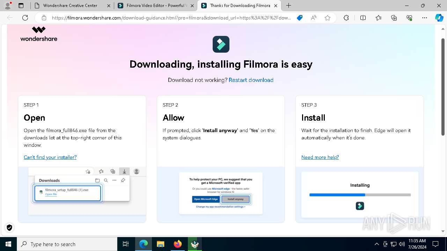Click scrollbar down arrow
447x251 pixels.
[x=443, y=231]
